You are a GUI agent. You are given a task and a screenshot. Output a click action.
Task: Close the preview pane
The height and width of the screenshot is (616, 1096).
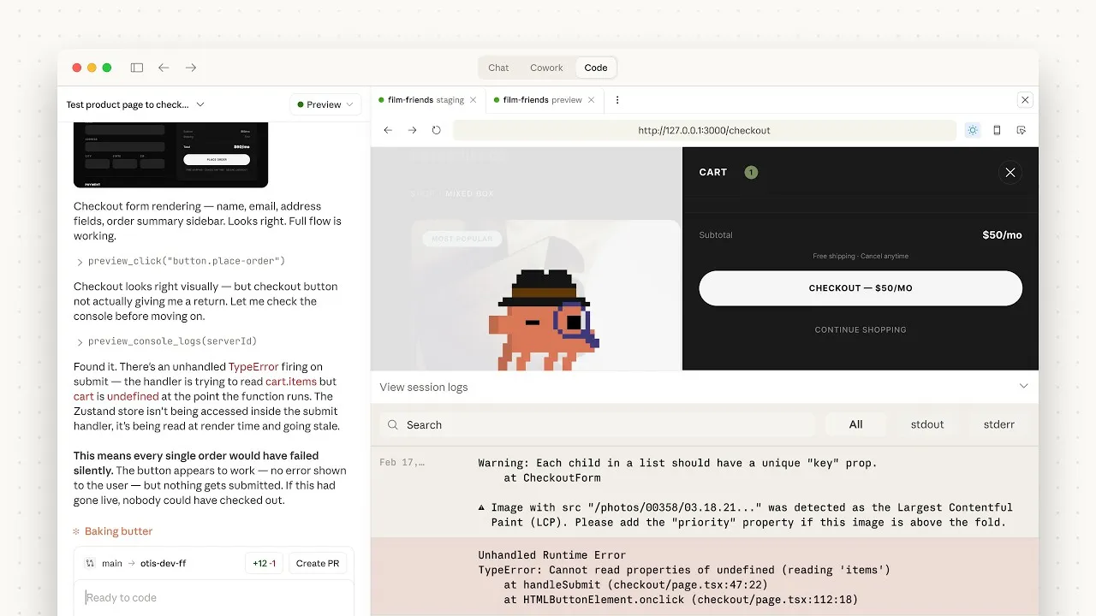click(1025, 100)
